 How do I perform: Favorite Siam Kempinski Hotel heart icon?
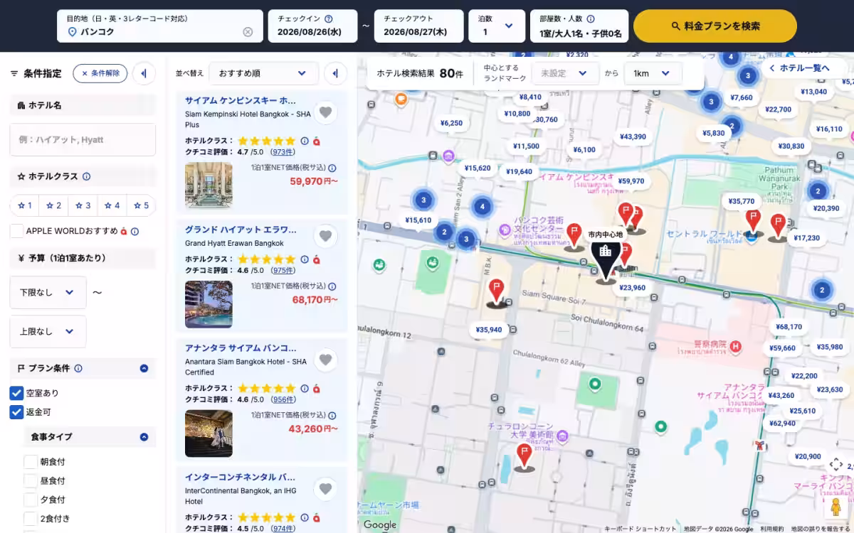pos(326,112)
